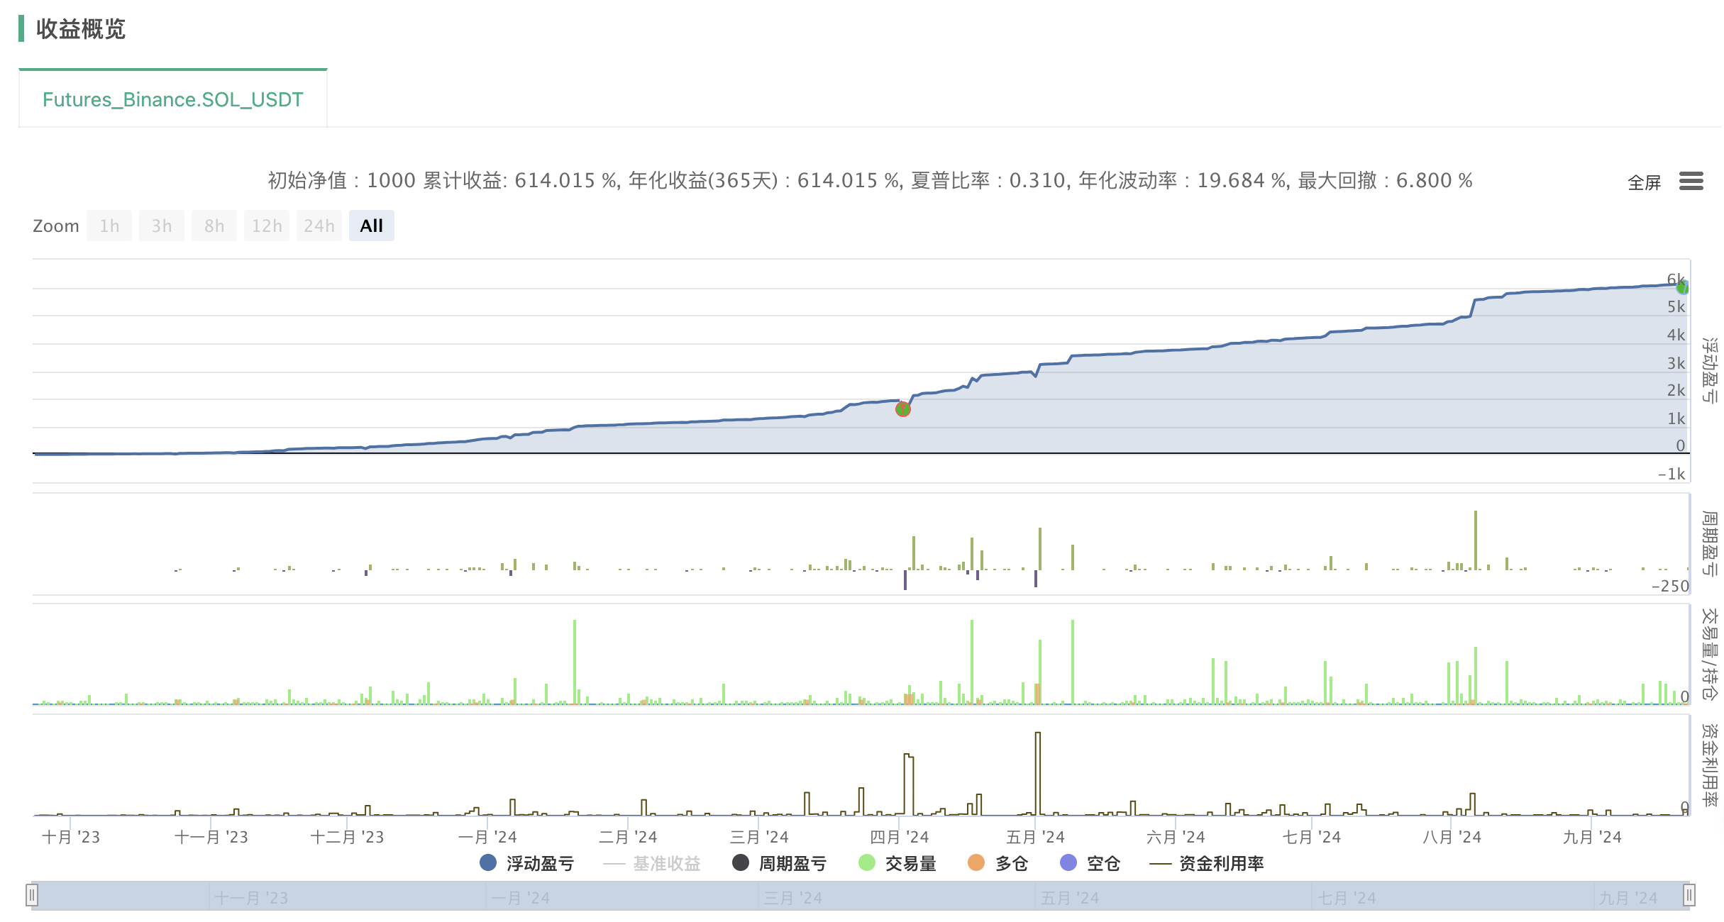Image resolution: width=1724 pixels, height=922 pixels.
Task: Choose the 8h zoom option
Action: point(214,226)
